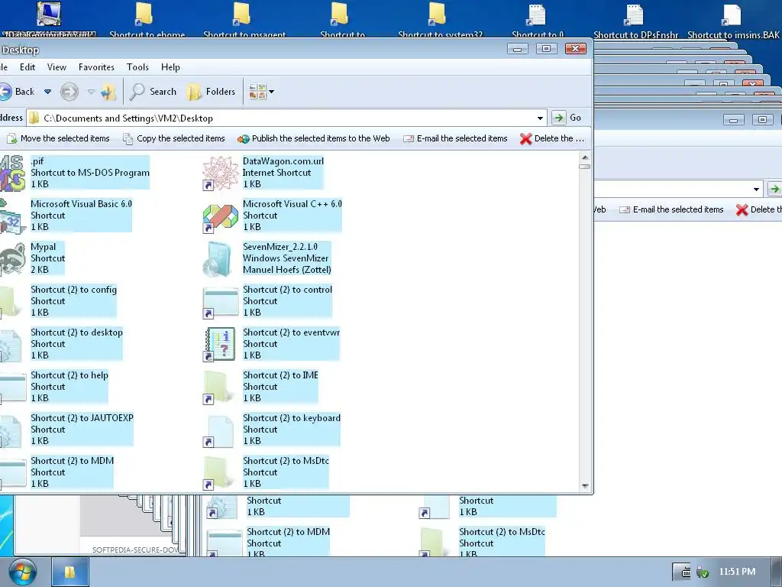Screen dimensions: 782x587
Task: Open the Views dropdown arrow
Action: (271, 92)
